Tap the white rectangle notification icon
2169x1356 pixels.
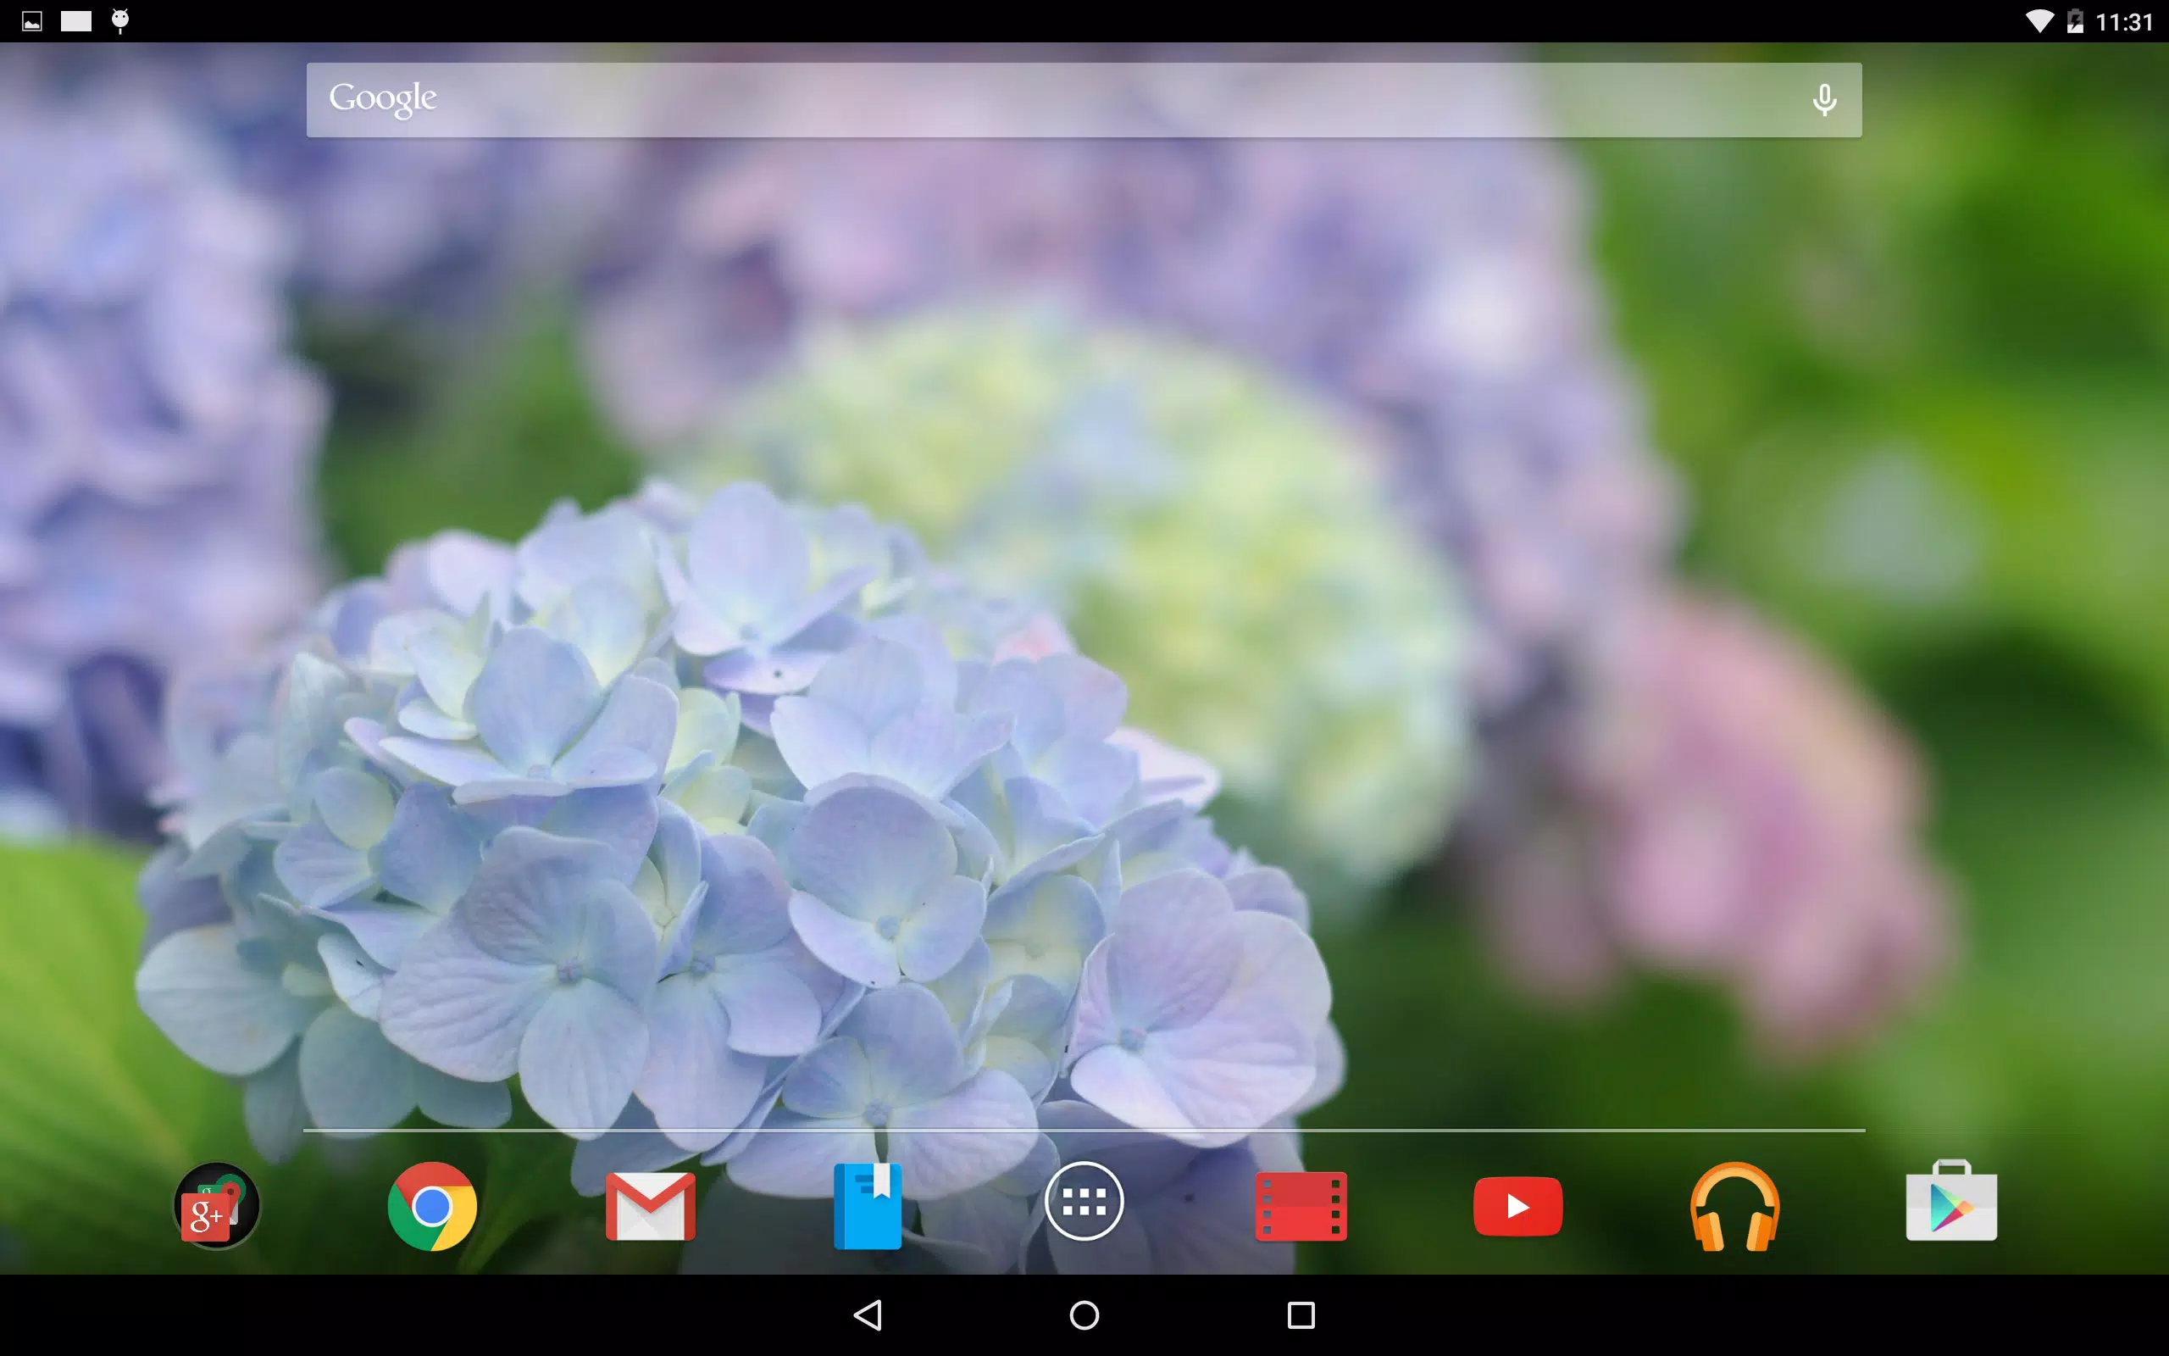(x=76, y=21)
